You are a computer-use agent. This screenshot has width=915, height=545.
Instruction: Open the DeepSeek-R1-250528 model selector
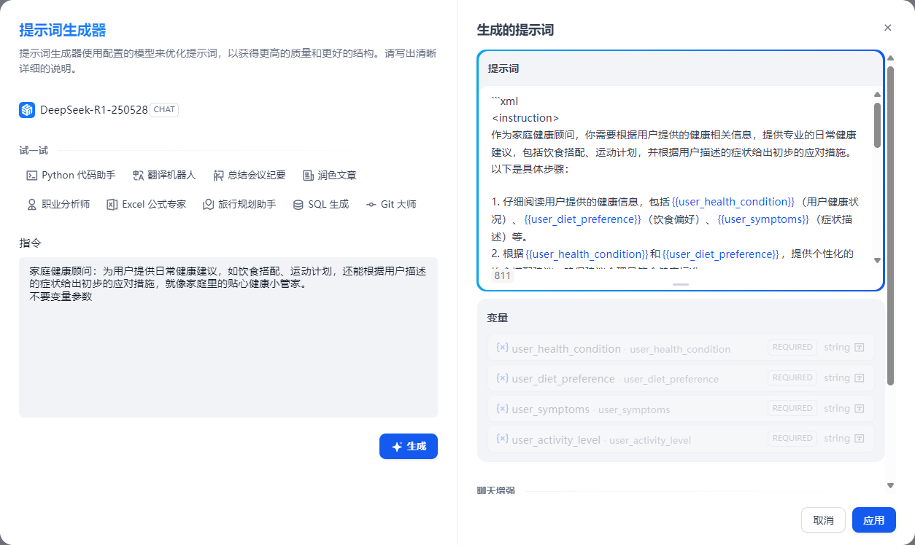(99, 110)
